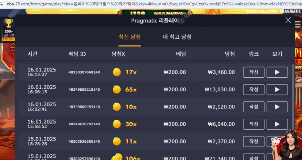This screenshot has width=302, height=160.
Task: Click the 11x multiplier value
Action: [131, 142]
